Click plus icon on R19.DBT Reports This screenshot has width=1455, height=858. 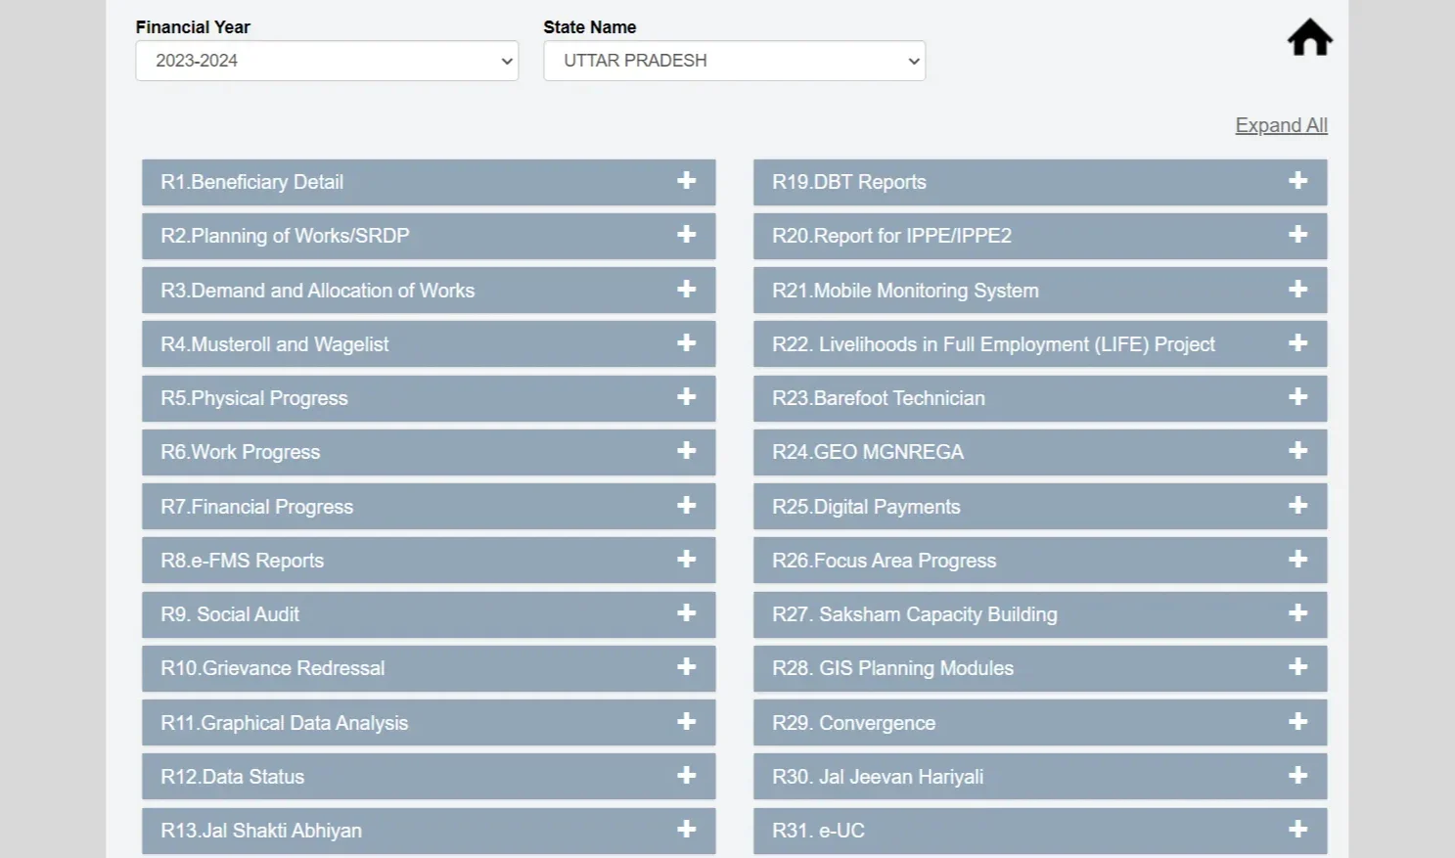(1297, 181)
